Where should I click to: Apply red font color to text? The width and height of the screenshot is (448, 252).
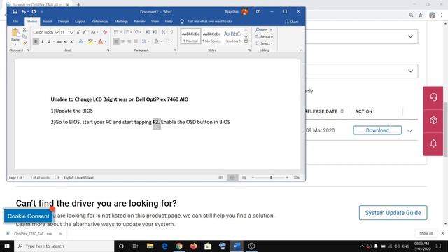[x=101, y=42]
